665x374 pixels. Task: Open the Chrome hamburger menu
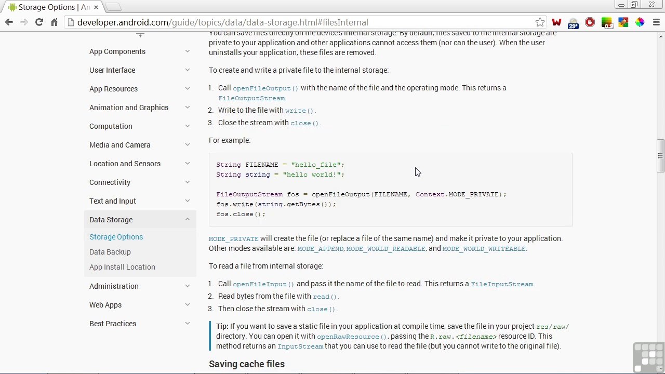(656, 22)
